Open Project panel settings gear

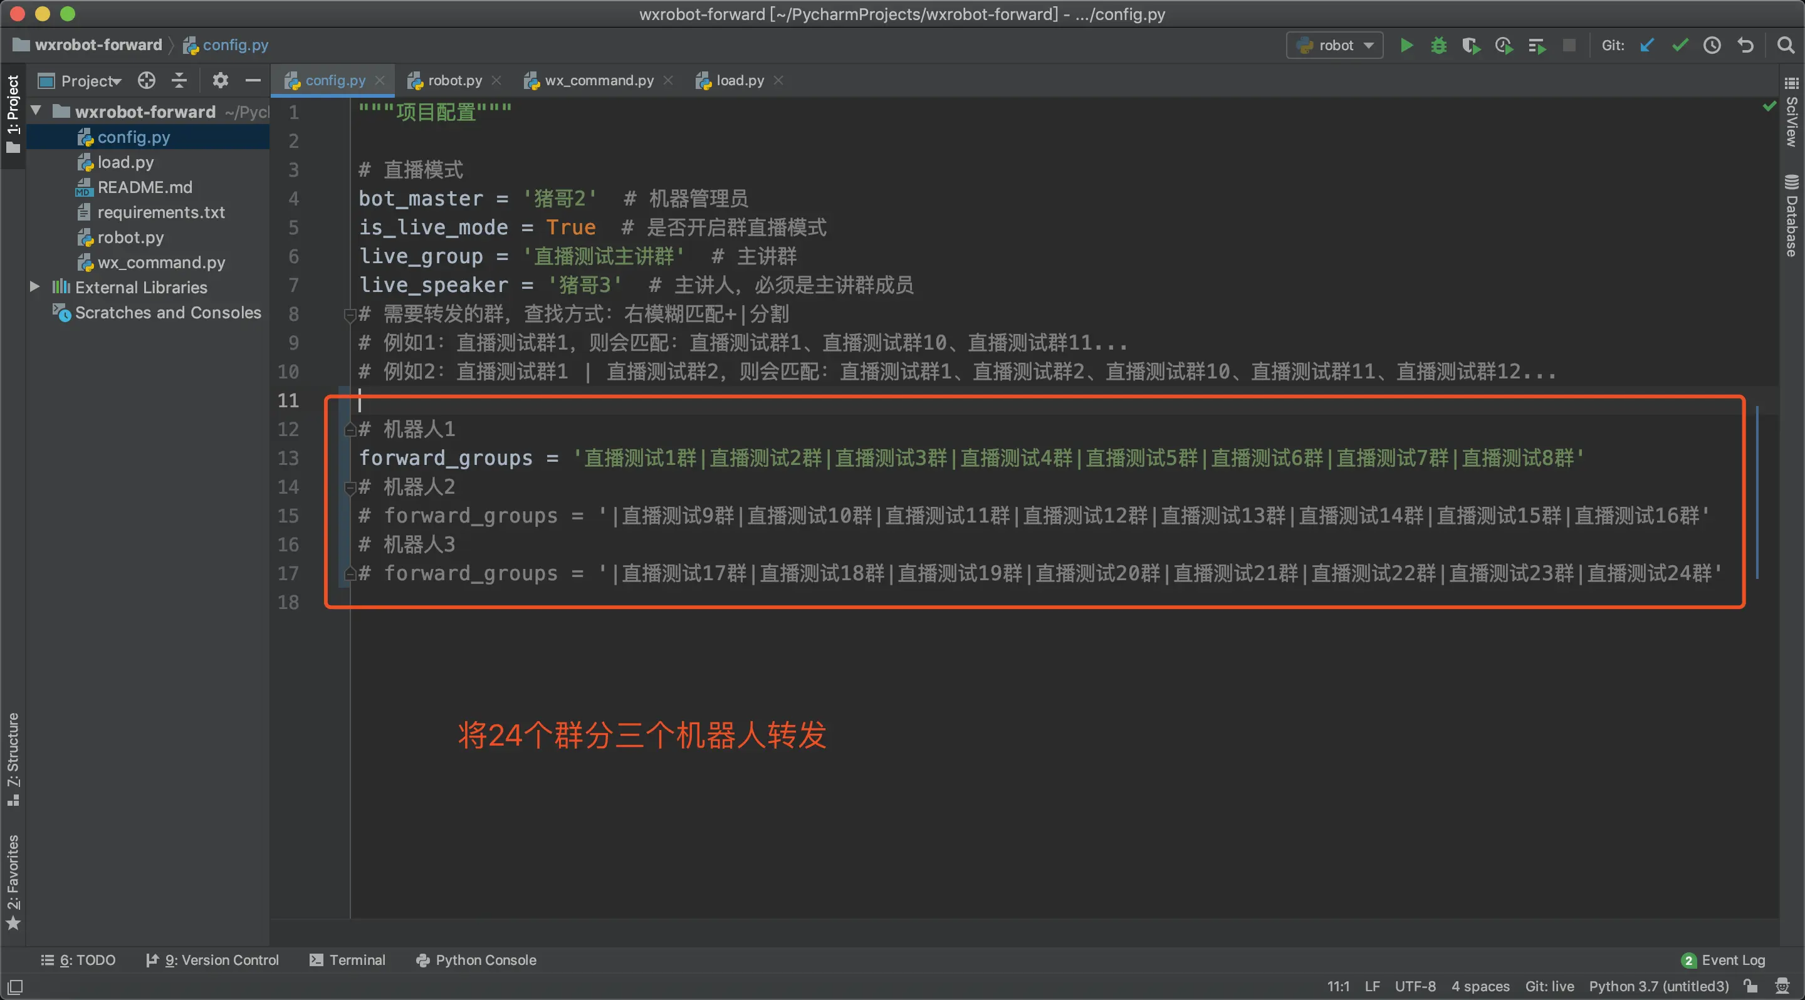point(220,81)
